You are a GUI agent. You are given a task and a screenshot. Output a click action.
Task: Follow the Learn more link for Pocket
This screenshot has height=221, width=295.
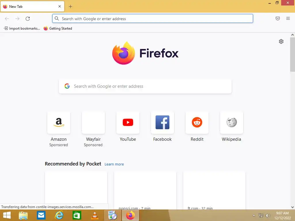pos(114,164)
